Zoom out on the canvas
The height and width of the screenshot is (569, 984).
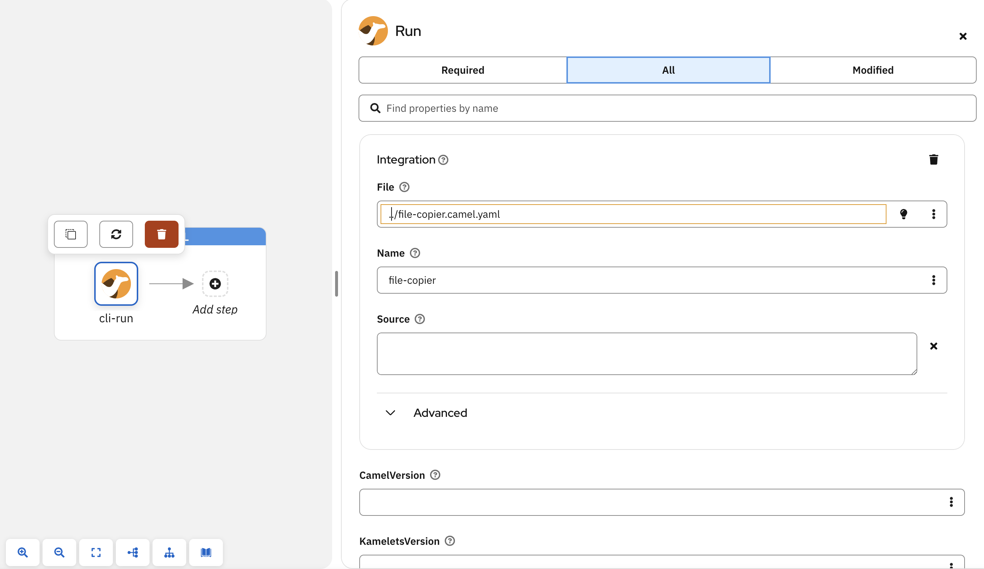tap(59, 552)
